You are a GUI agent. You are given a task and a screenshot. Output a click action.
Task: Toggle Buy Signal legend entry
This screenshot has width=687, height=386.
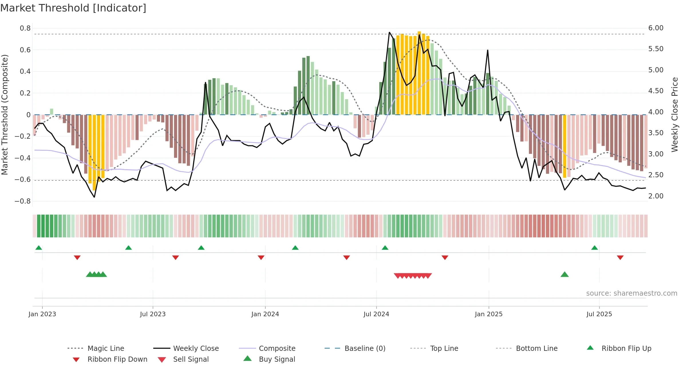click(269, 359)
